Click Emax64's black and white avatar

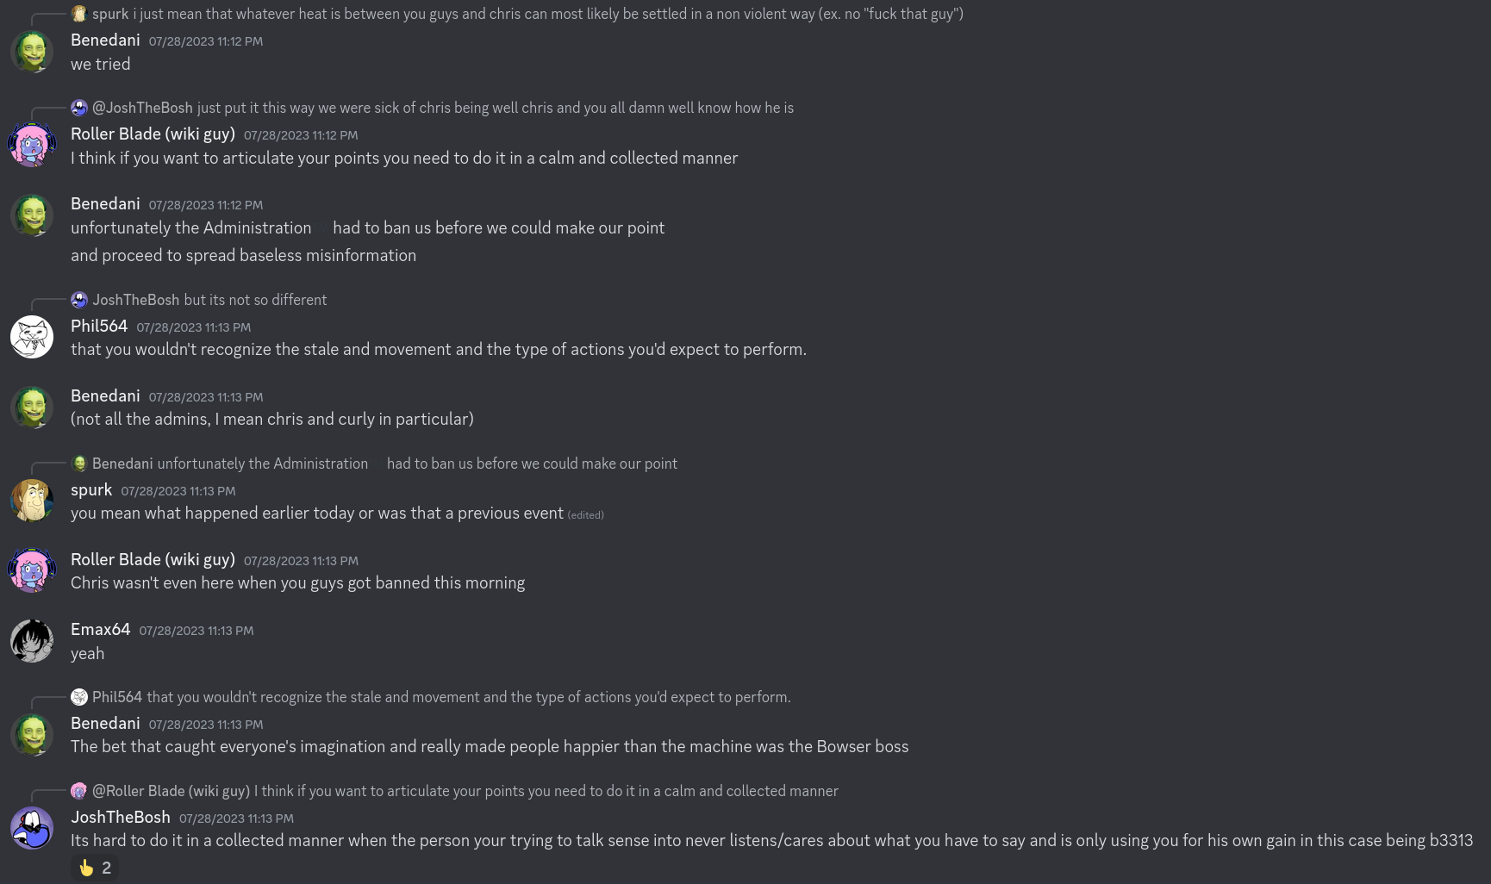coord(32,641)
